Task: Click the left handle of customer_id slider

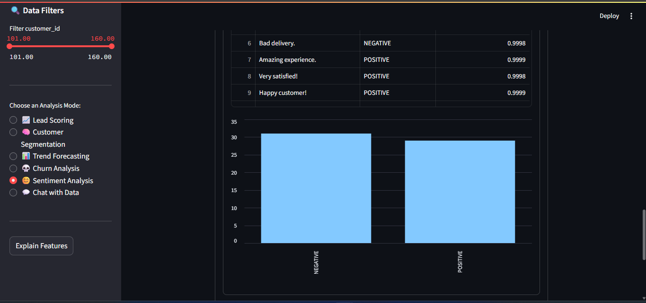Action: point(9,46)
